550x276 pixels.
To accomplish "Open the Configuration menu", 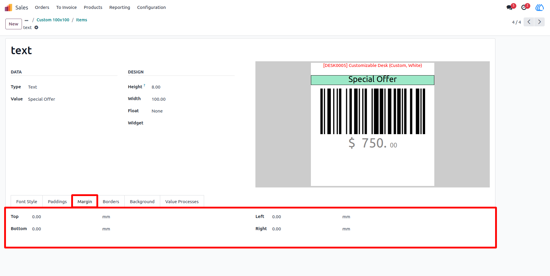I will tap(151, 7).
